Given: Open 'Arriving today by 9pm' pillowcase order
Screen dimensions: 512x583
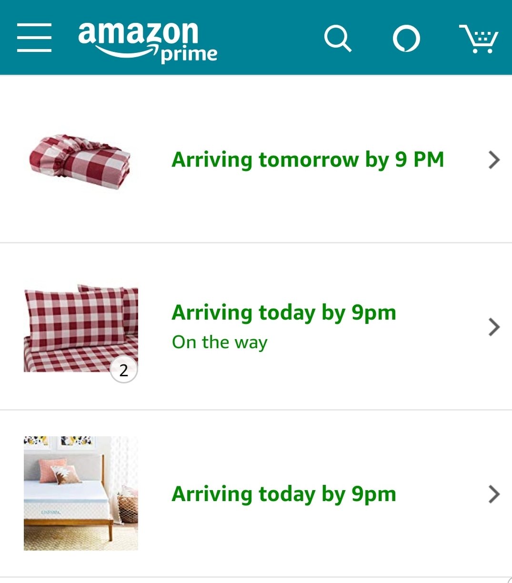Looking at the screenshot, I should 284,313.
